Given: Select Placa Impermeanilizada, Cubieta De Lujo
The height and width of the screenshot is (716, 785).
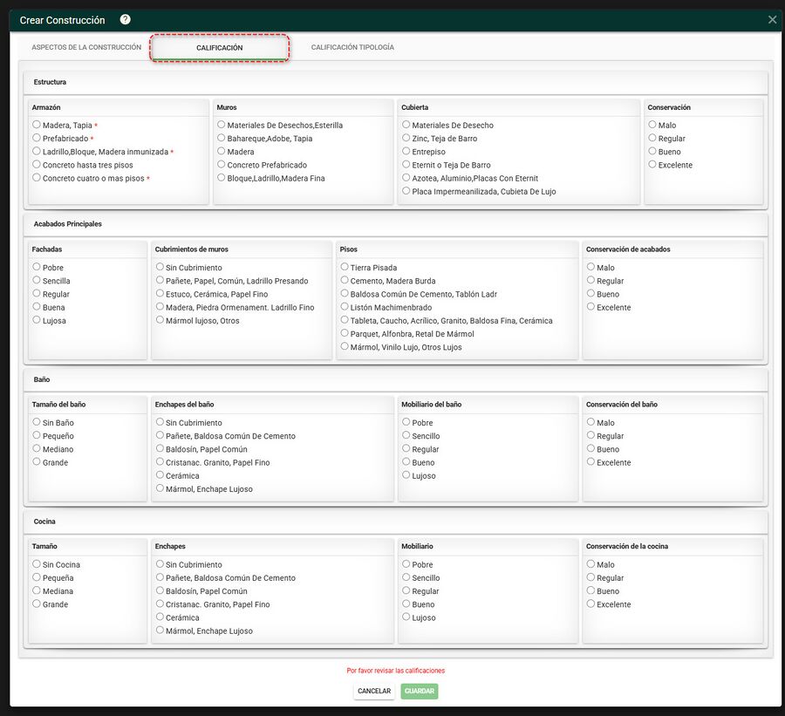Looking at the screenshot, I should [x=406, y=191].
